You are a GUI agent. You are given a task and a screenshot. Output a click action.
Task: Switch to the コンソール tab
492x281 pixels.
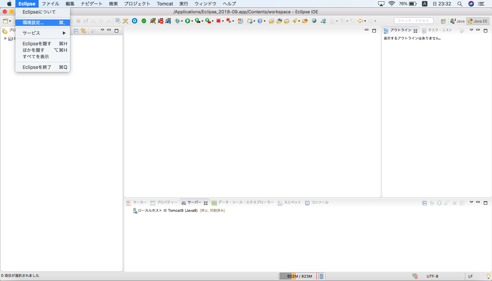point(317,203)
